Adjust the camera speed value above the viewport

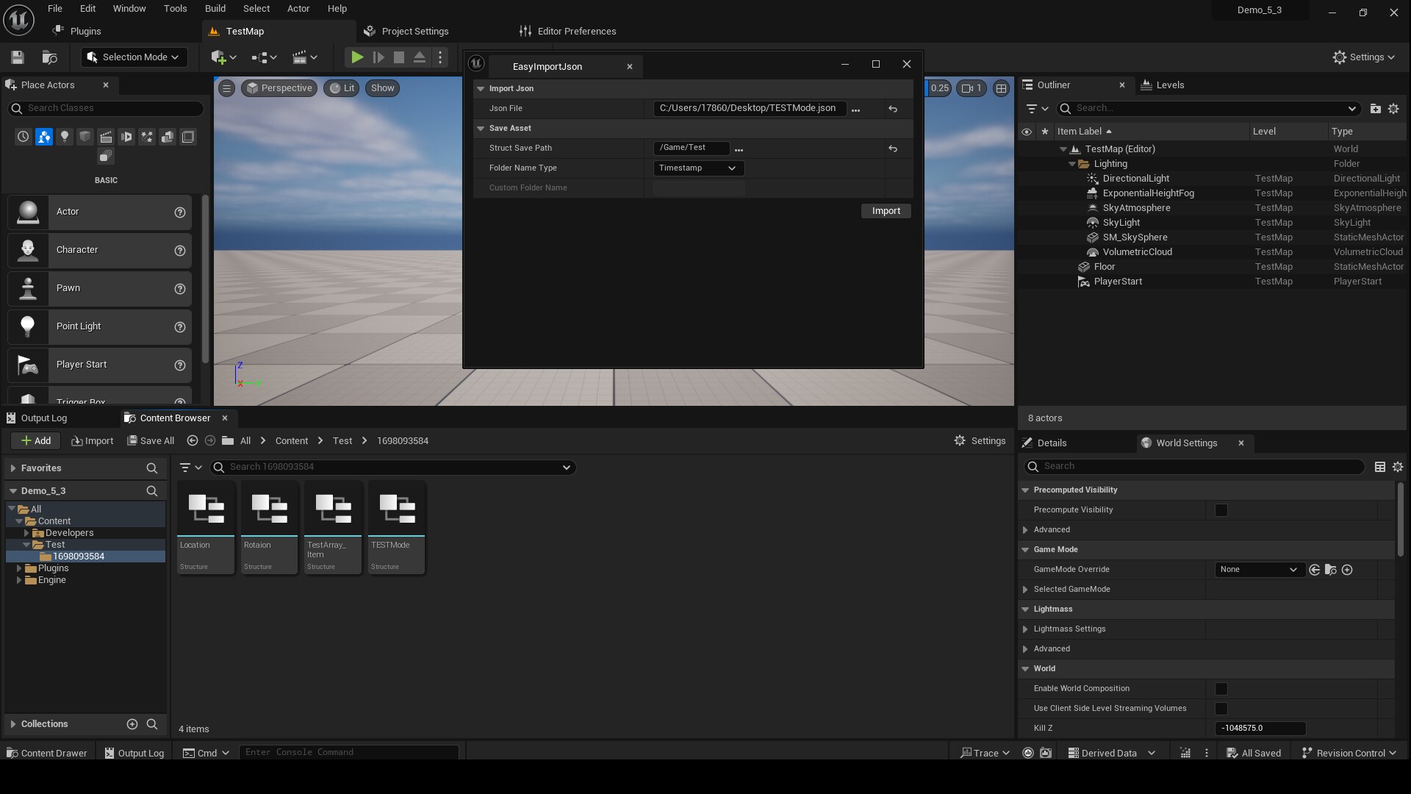point(940,88)
